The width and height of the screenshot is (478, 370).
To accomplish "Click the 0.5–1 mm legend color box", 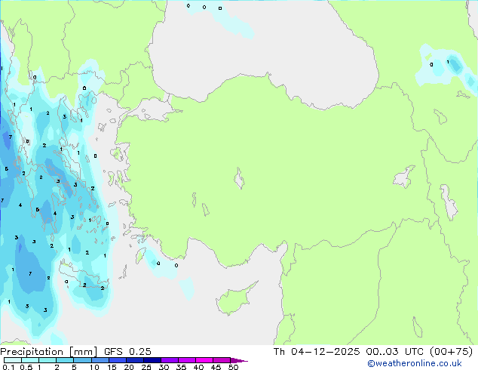I will pyautogui.click(x=30, y=360).
